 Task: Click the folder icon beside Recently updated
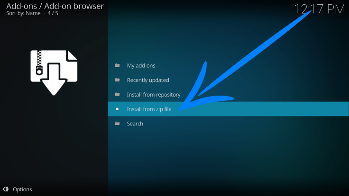click(x=117, y=80)
